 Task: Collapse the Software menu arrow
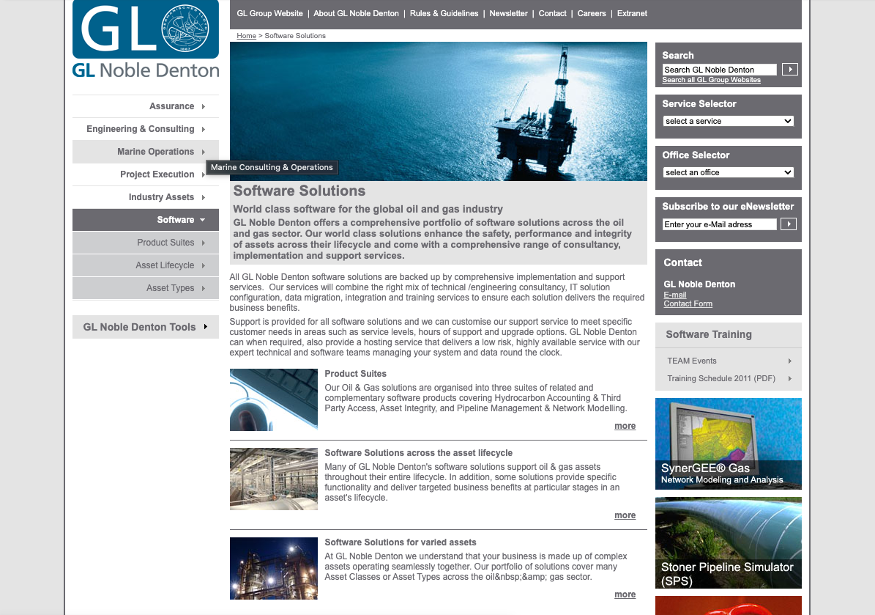pyautogui.click(x=203, y=220)
